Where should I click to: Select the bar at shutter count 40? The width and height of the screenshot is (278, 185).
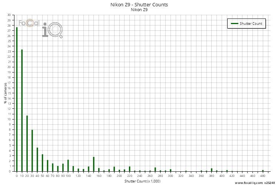click(x=37, y=159)
